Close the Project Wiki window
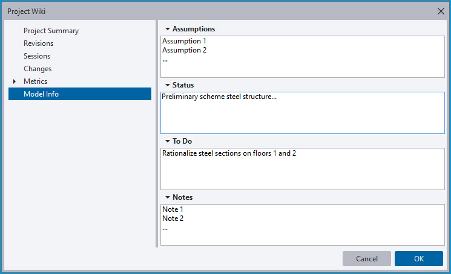451x274 pixels. (x=441, y=11)
